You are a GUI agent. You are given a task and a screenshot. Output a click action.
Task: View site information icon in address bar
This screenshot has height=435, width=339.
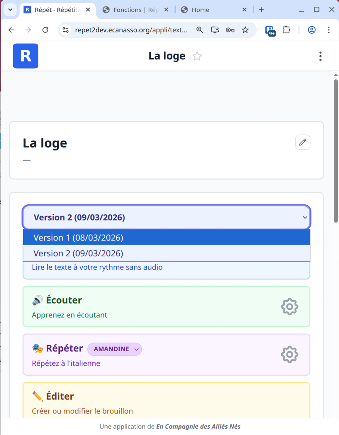[66, 30]
